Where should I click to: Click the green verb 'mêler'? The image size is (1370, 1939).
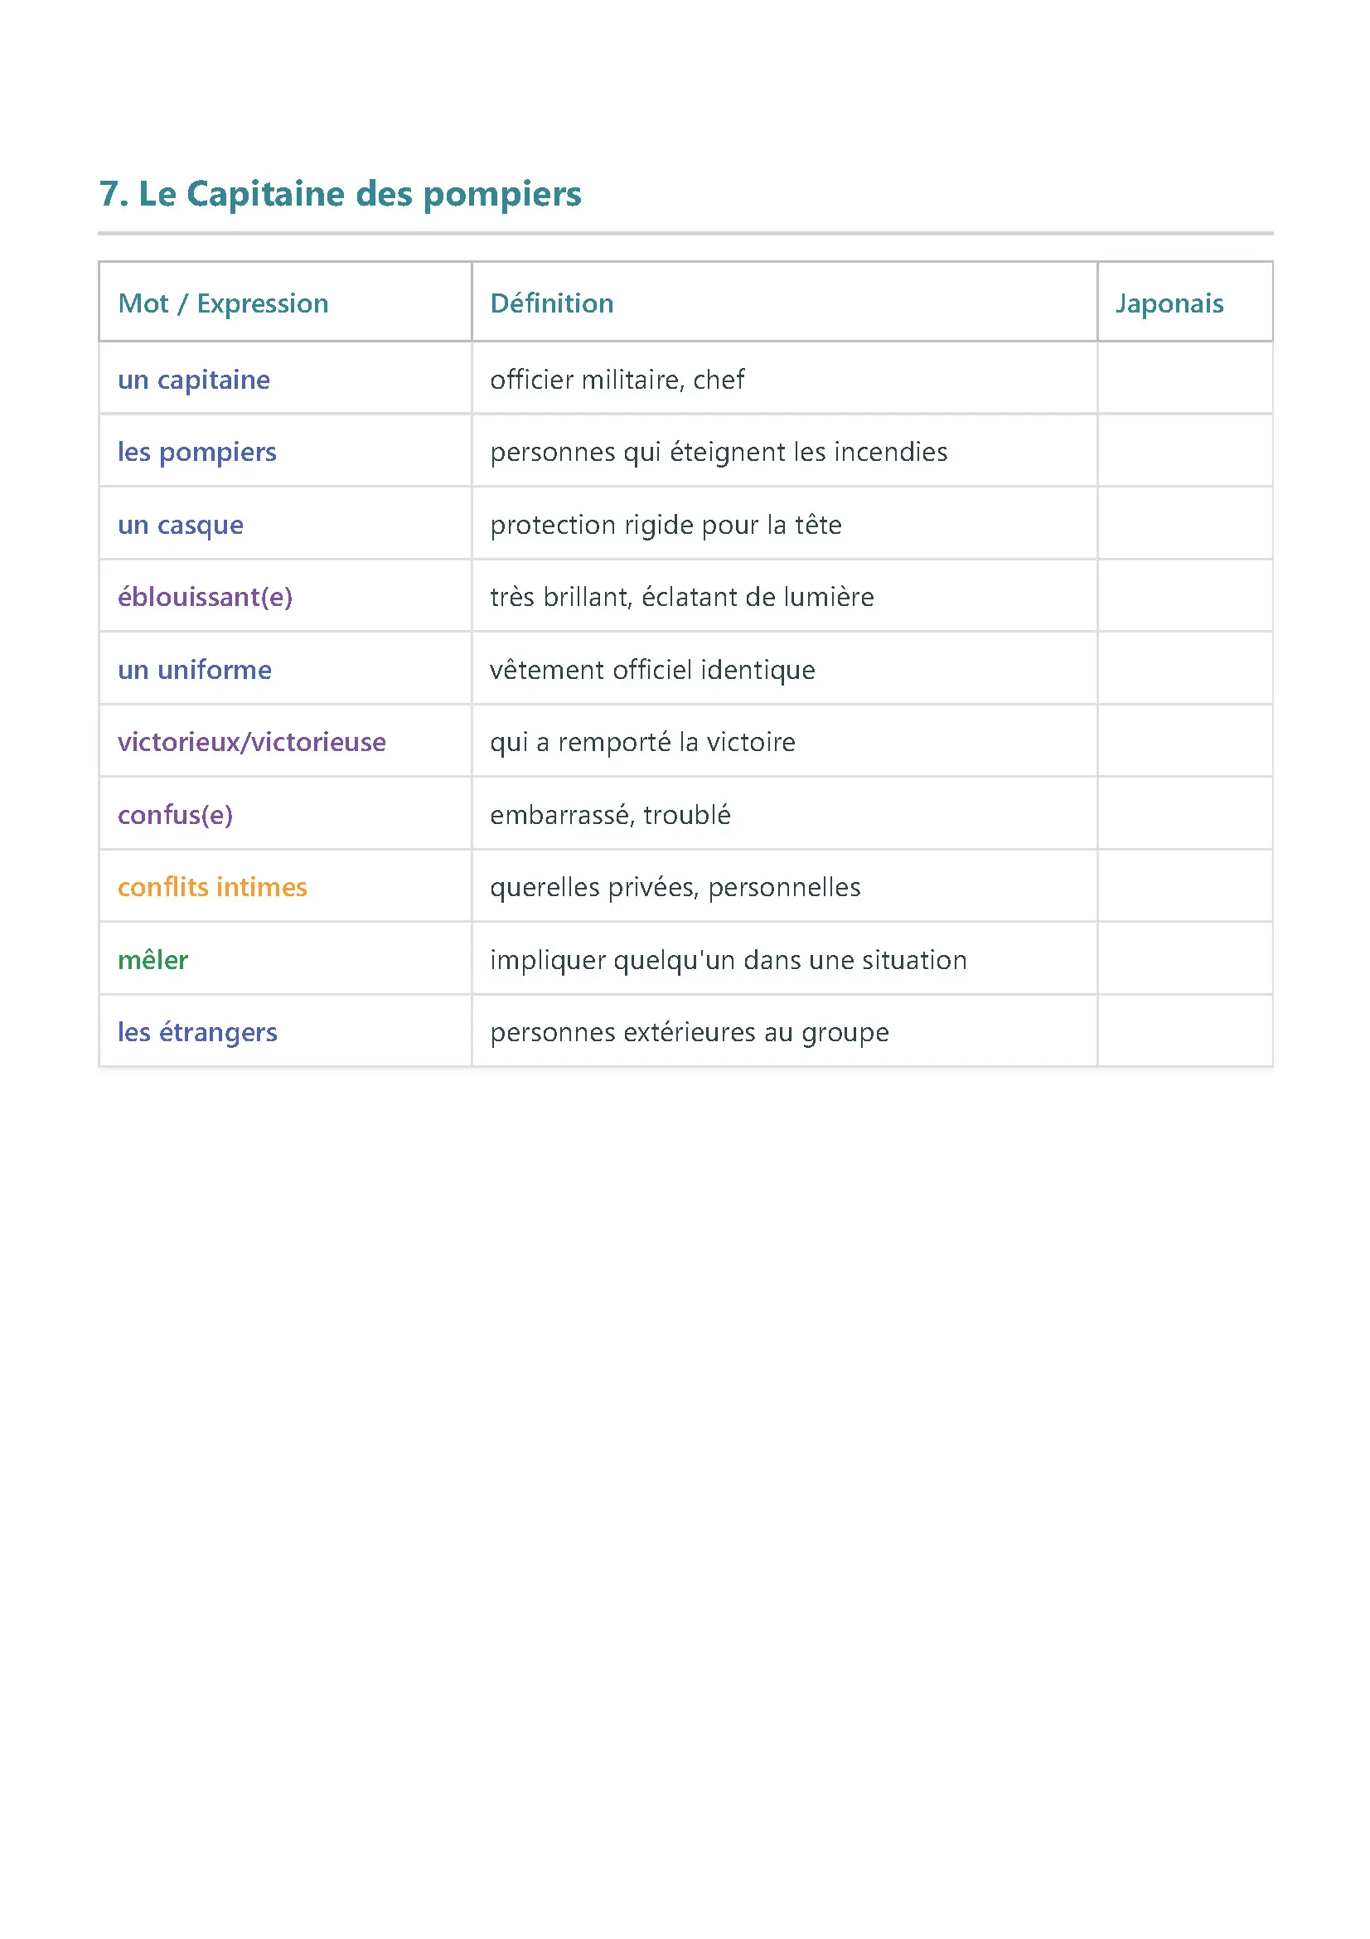point(152,960)
